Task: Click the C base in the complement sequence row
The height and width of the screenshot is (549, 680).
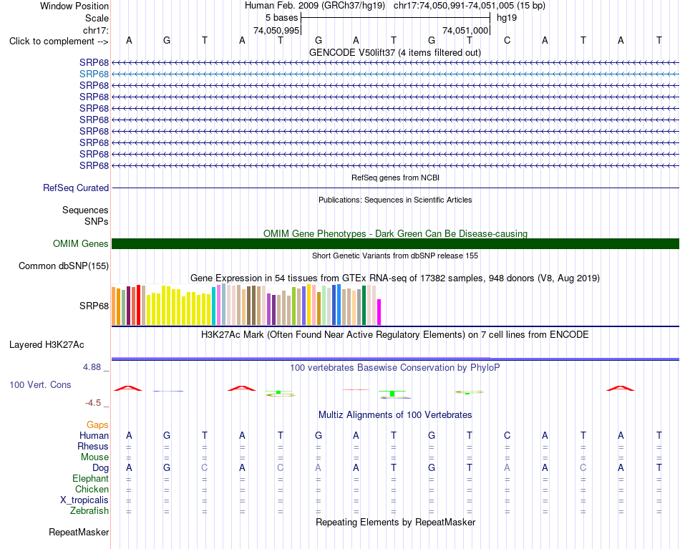Action: point(507,40)
